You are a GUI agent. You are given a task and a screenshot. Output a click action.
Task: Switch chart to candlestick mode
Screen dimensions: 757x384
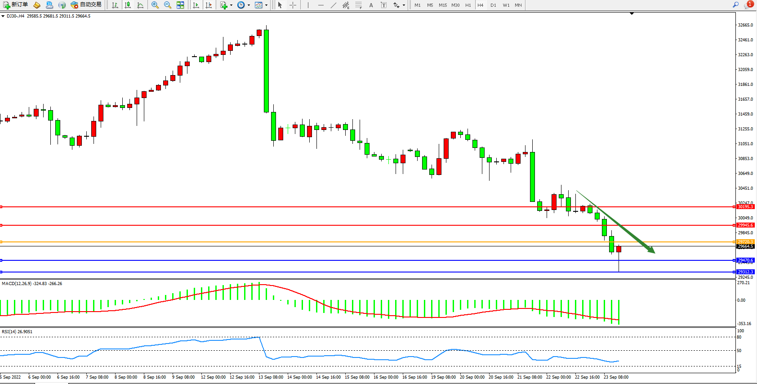tap(128, 5)
